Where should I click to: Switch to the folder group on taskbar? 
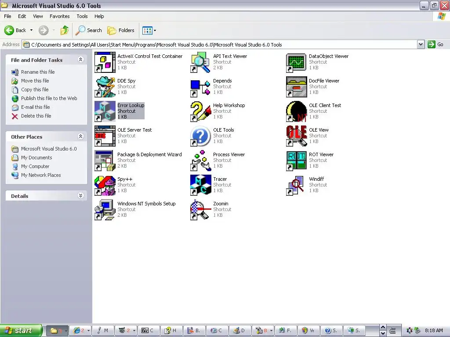click(57, 331)
